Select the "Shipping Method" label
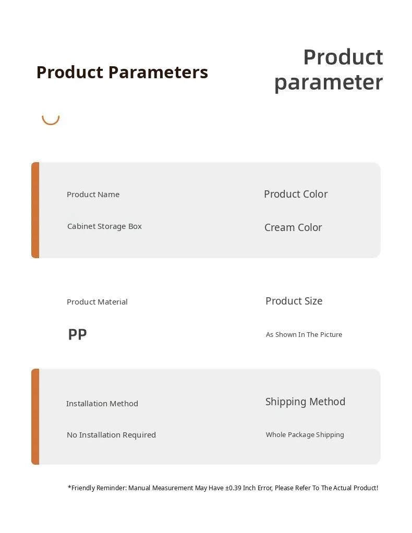Viewport: 412px width, 533px height. coord(305,402)
